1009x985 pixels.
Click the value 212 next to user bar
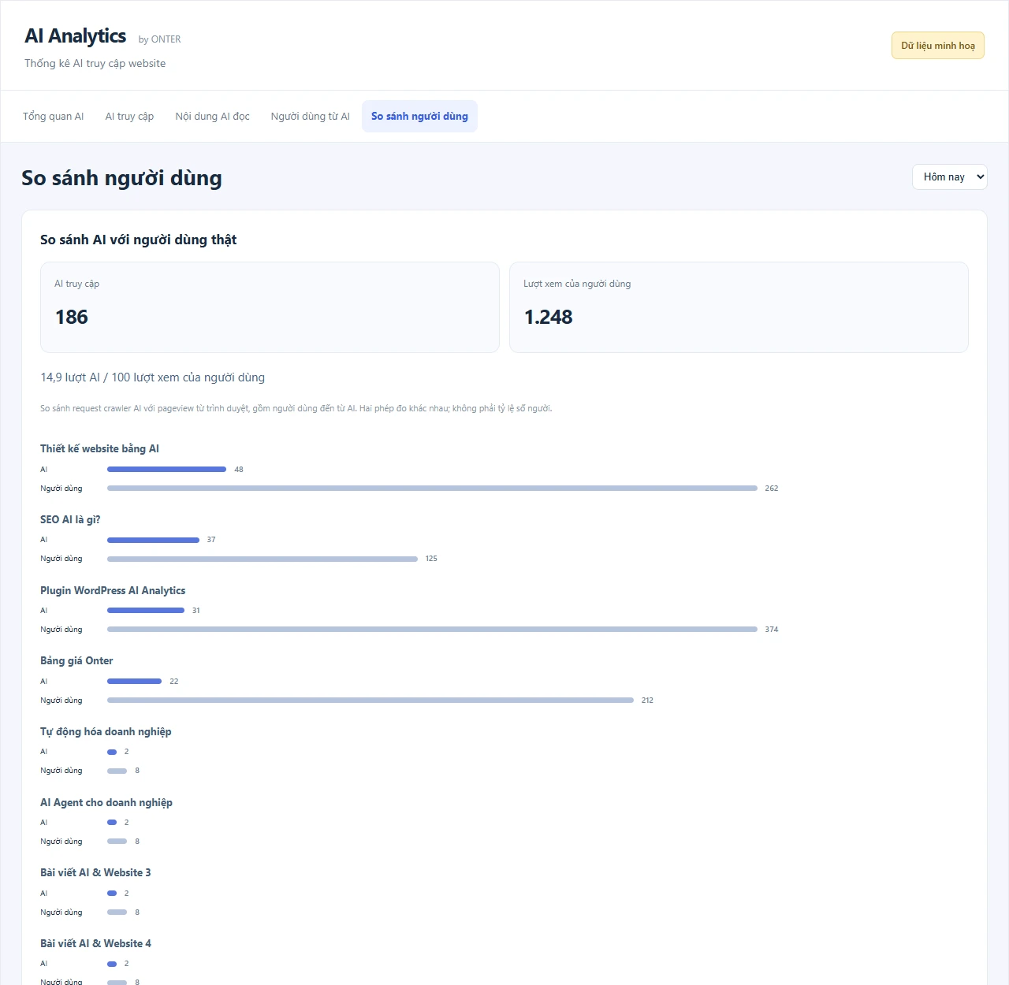(x=647, y=701)
